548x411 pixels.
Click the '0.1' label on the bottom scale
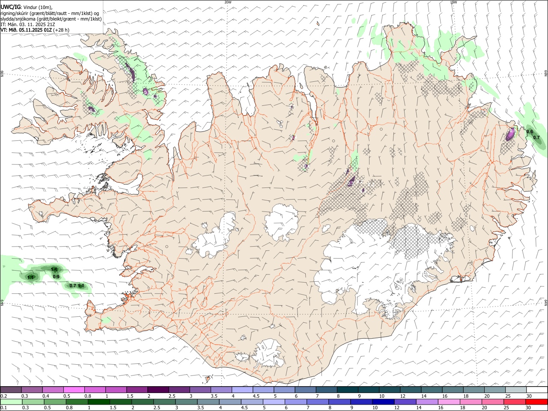pyautogui.click(x=4, y=408)
